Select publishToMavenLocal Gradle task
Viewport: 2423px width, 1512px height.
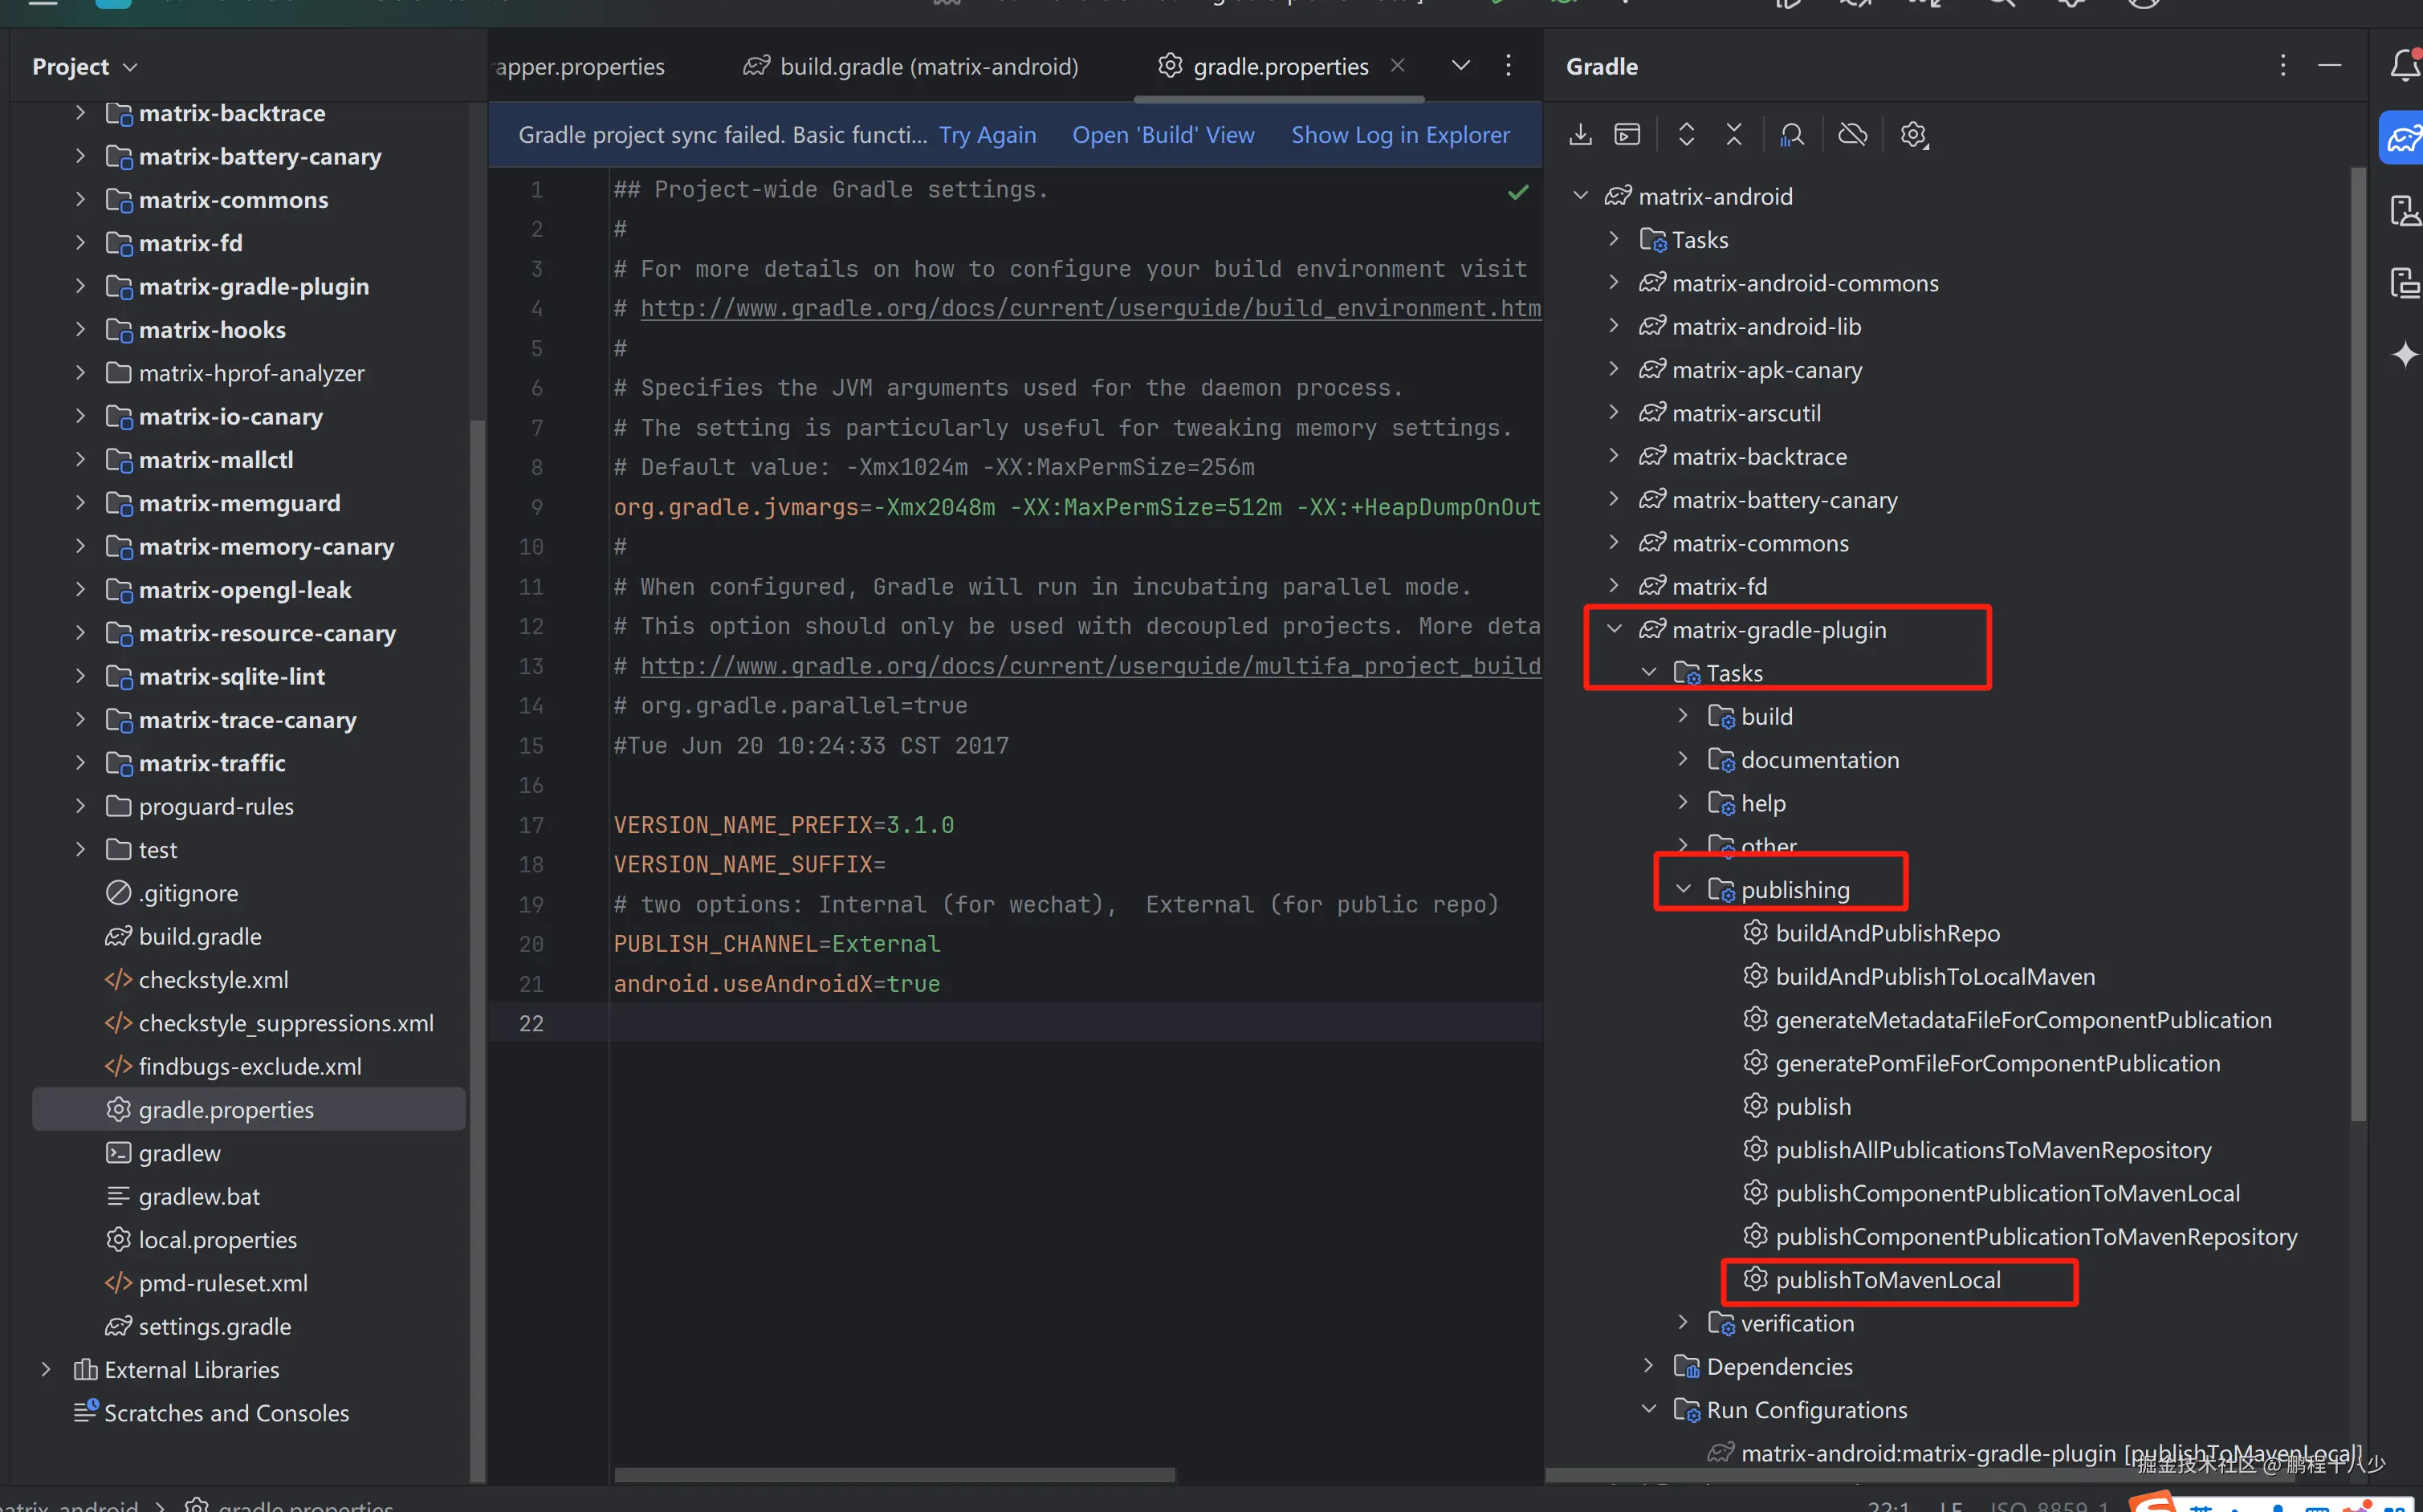click(x=1887, y=1280)
